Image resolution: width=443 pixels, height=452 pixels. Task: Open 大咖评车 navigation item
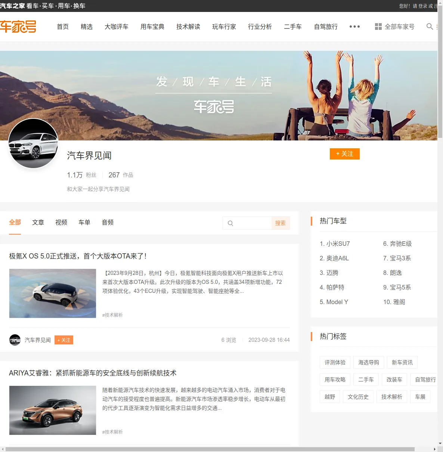pyautogui.click(x=117, y=27)
